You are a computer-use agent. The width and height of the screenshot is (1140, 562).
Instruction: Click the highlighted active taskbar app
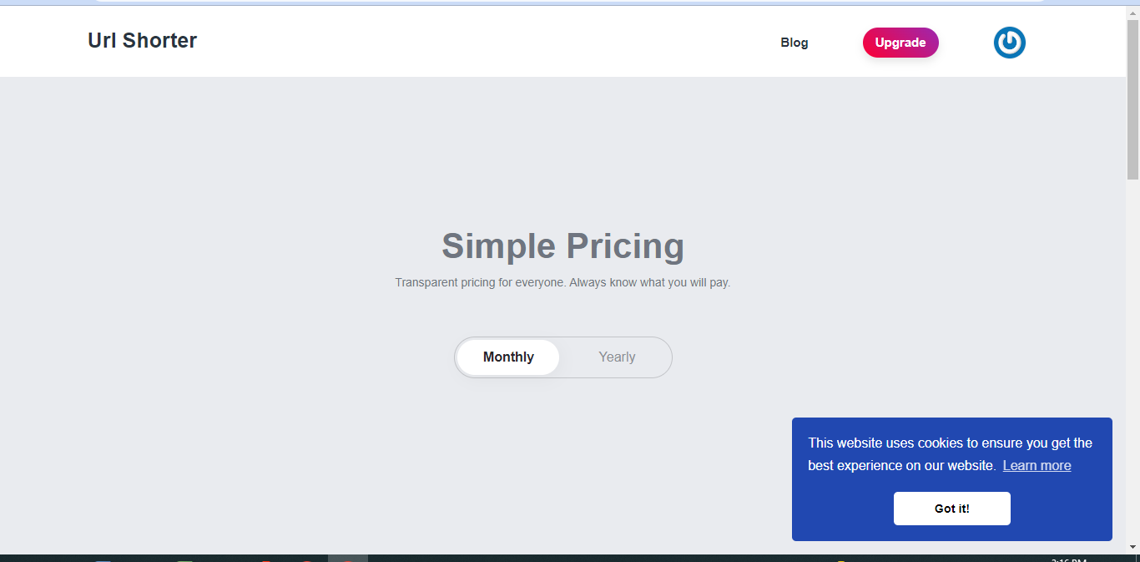(x=347, y=558)
